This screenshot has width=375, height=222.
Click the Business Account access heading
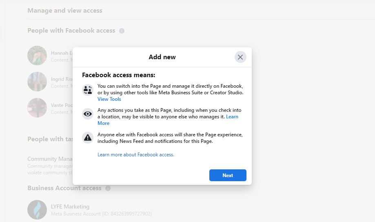(x=64, y=188)
